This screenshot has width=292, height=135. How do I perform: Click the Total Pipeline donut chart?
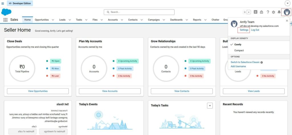point(22,68)
